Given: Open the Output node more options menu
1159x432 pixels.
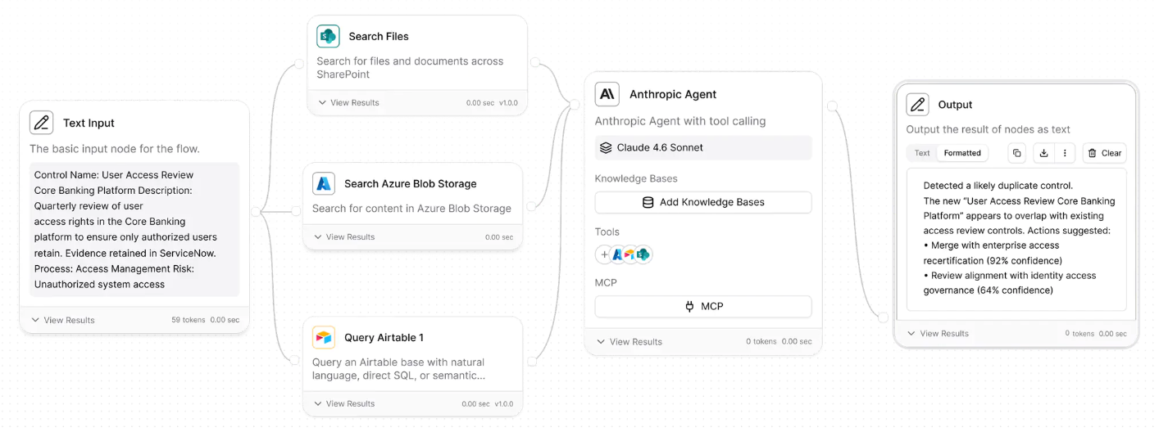Looking at the screenshot, I should [x=1064, y=153].
